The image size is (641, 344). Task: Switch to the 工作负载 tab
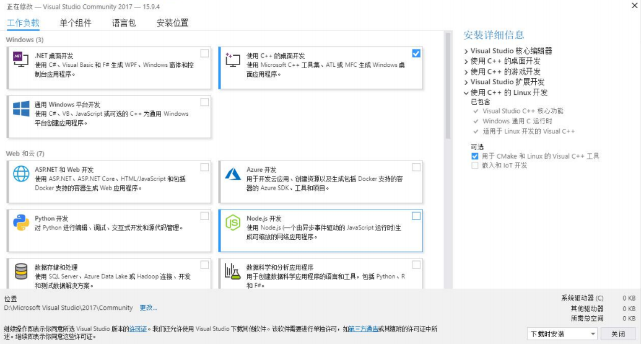coord(23,23)
